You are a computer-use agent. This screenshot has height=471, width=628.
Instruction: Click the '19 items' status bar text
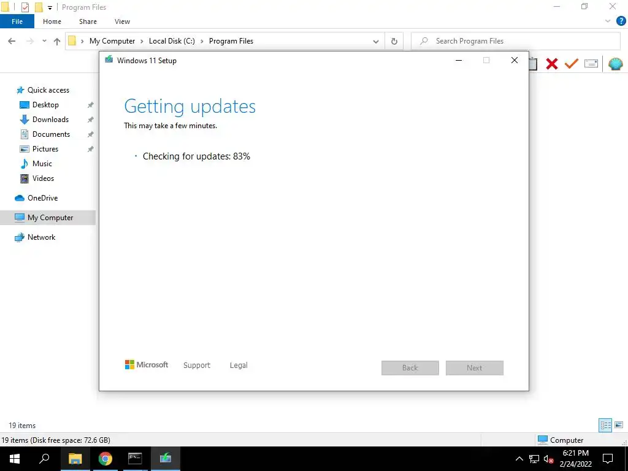pos(22,426)
